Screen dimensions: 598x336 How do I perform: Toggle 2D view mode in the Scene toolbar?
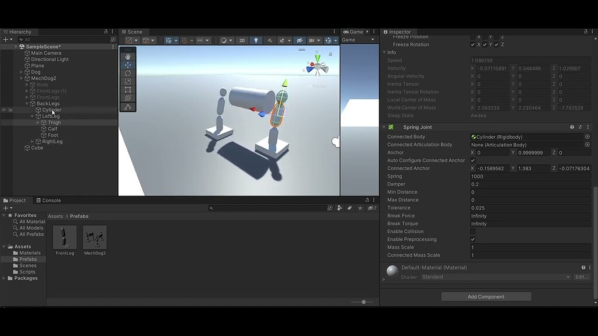click(x=242, y=41)
